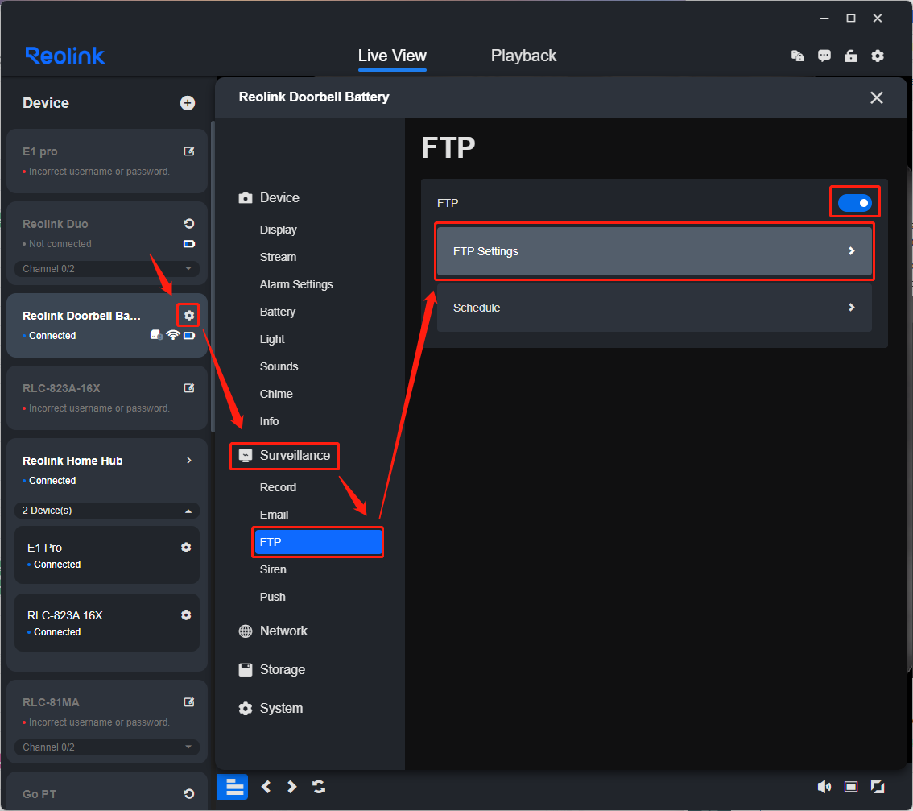Click the device list vertical scrollbar
913x811 pixels.
point(213,275)
